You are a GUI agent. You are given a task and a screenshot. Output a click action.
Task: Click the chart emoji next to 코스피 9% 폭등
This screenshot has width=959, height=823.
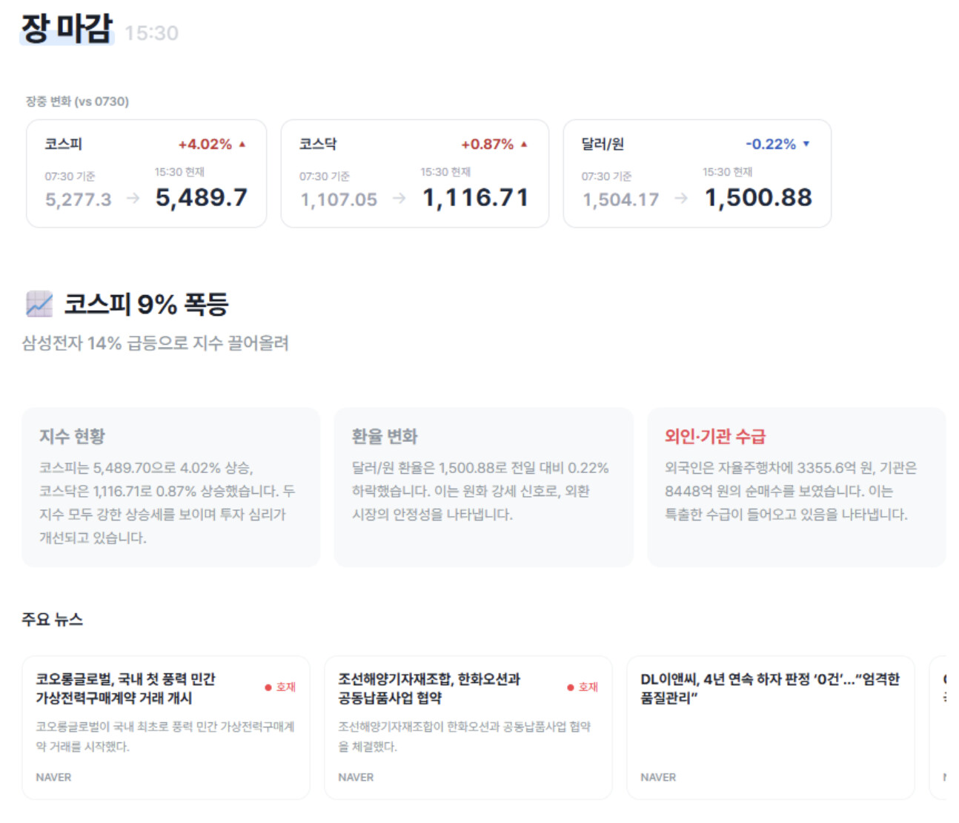point(39,304)
